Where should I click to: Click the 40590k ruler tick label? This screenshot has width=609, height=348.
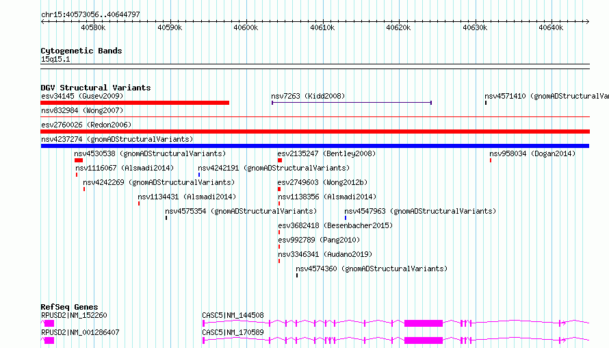[170, 27]
